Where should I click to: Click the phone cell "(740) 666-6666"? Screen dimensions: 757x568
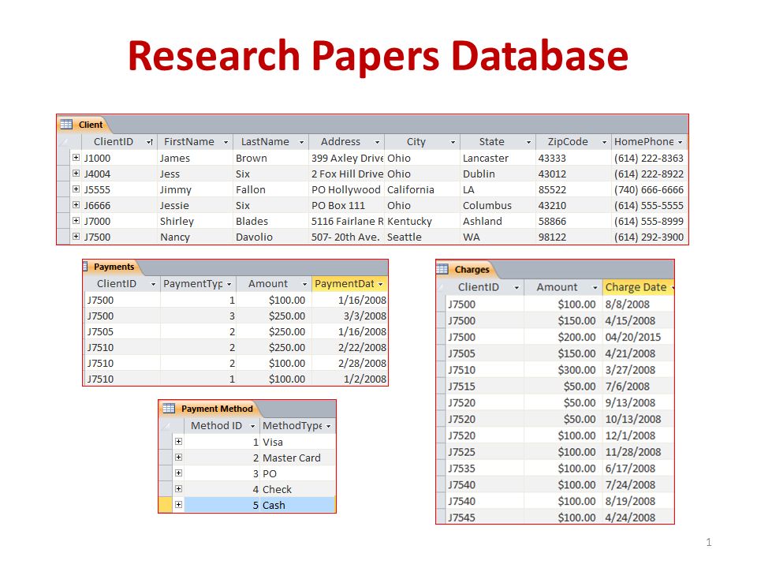click(x=648, y=189)
